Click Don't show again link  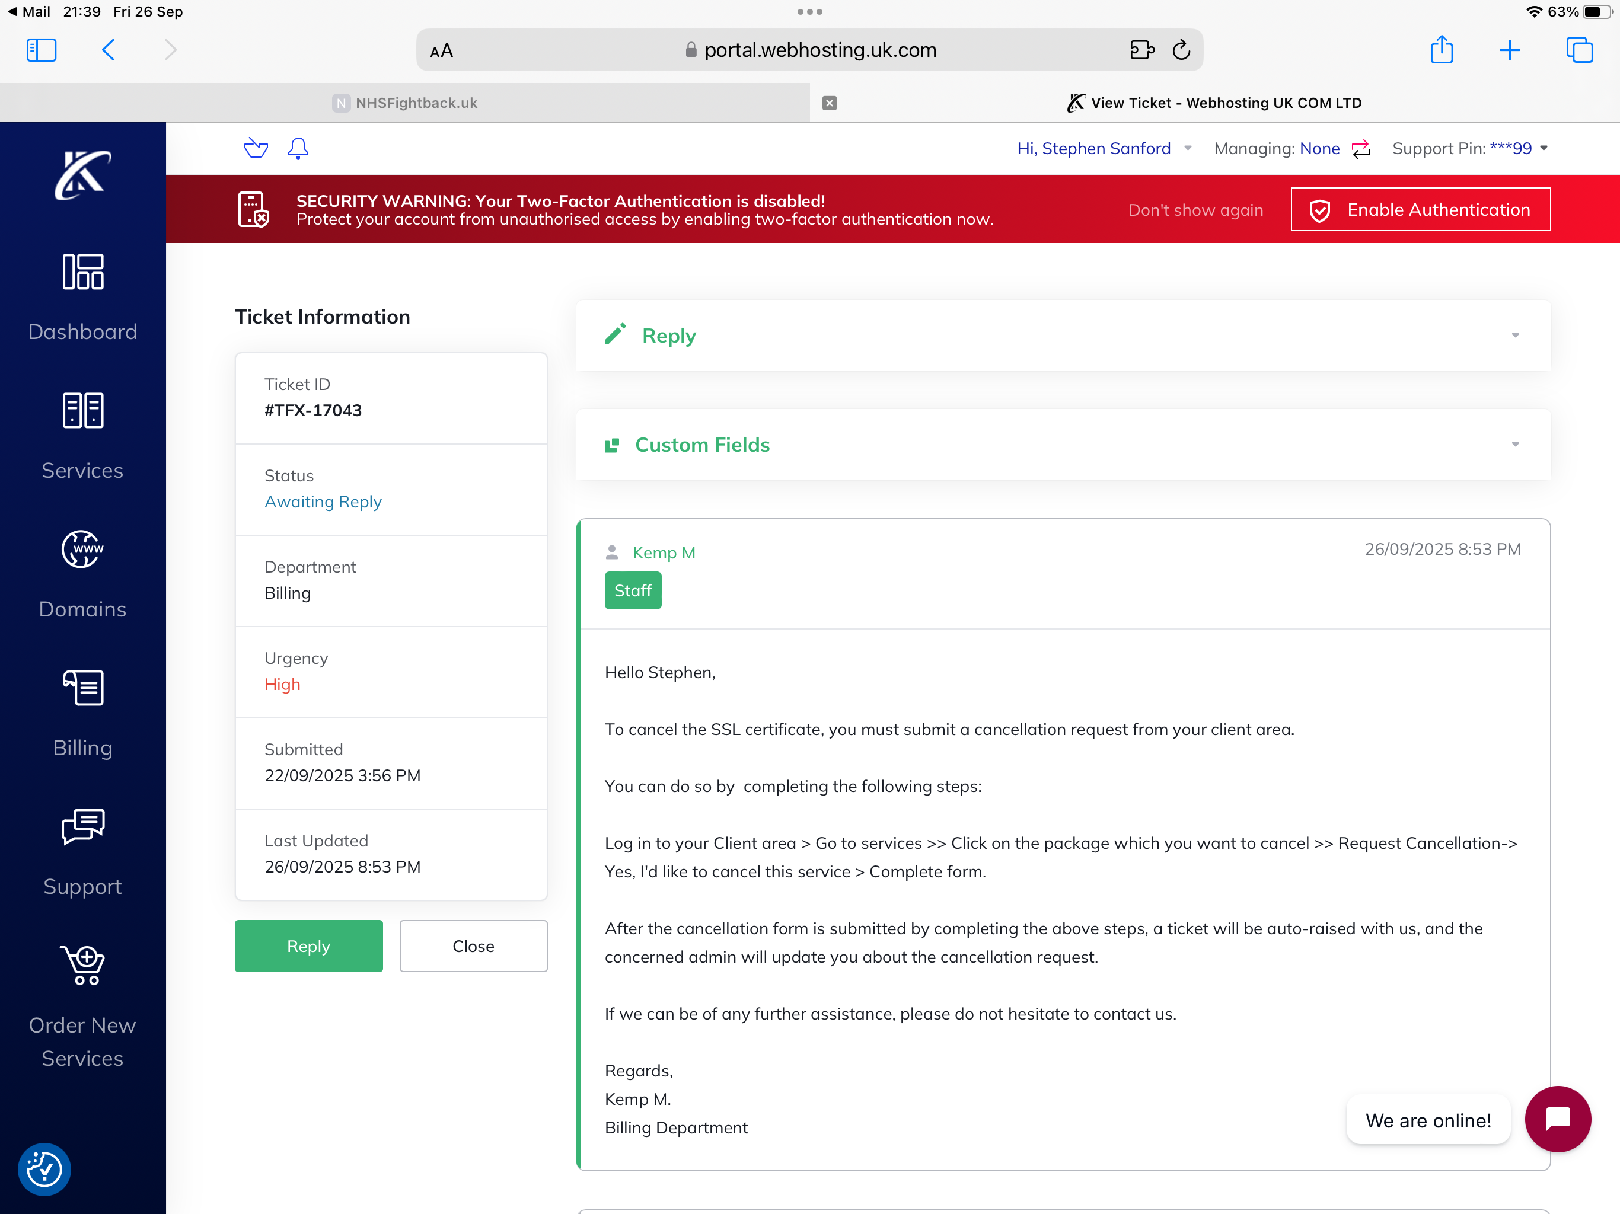point(1195,210)
